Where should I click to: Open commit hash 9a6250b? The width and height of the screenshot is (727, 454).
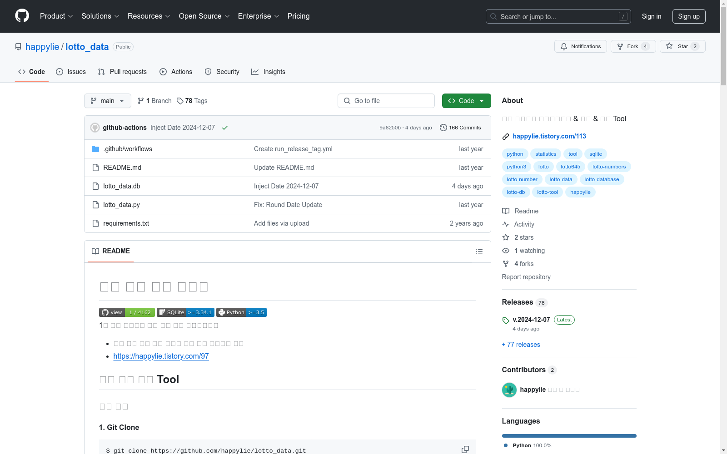390,128
